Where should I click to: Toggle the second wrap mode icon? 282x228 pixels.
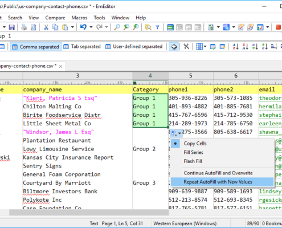179,27
